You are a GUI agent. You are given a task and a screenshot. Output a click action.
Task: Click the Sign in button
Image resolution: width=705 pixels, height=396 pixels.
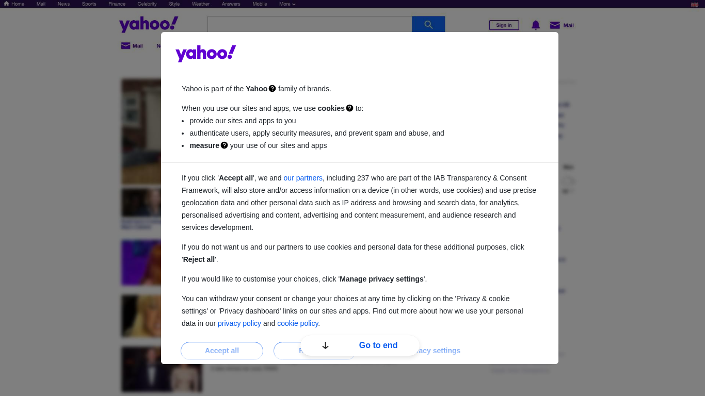pos(504,25)
